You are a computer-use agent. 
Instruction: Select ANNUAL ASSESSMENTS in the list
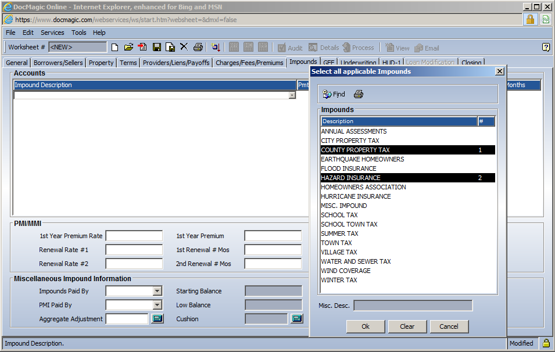(x=408, y=131)
